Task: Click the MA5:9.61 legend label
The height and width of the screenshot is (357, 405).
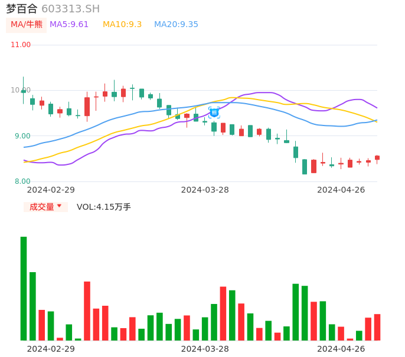Action: click(69, 25)
